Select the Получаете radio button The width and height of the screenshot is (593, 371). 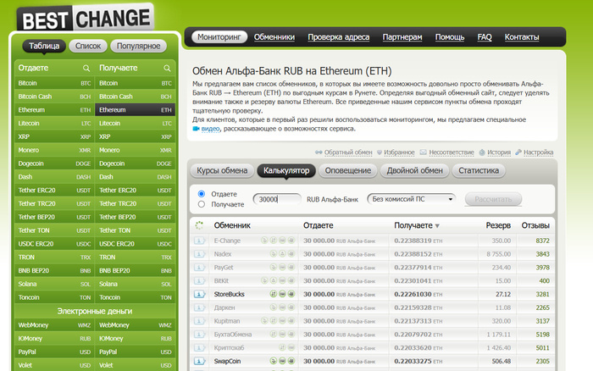(202, 204)
